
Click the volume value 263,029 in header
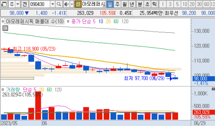pos(85,13)
